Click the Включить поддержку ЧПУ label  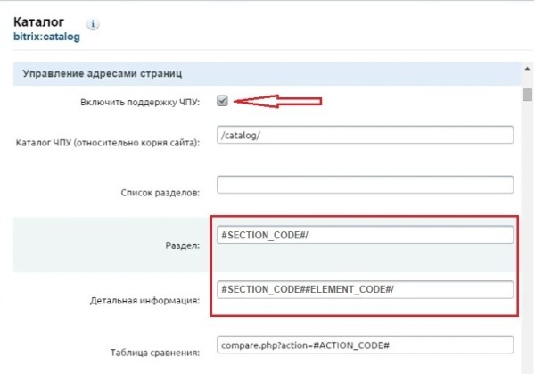click(x=140, y=102)
